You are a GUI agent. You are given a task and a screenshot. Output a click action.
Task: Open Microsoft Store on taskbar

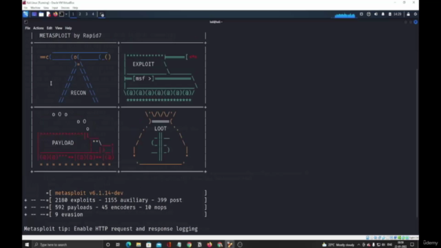[x=149, y=245]
